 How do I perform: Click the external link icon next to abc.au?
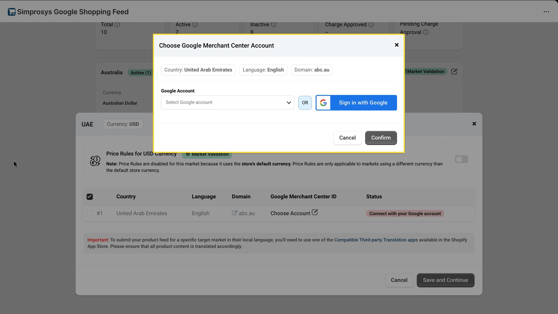(234, 213)
